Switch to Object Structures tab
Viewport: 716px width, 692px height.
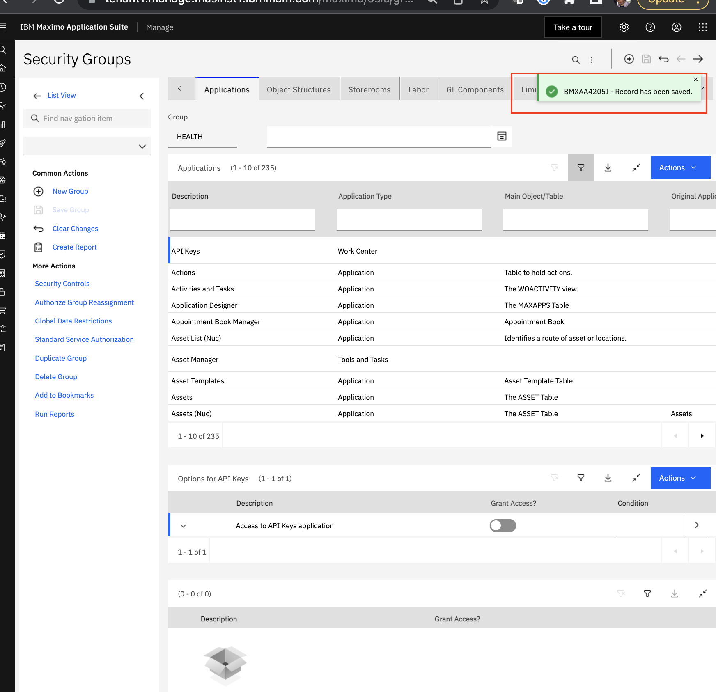click(x=298, y=89)
